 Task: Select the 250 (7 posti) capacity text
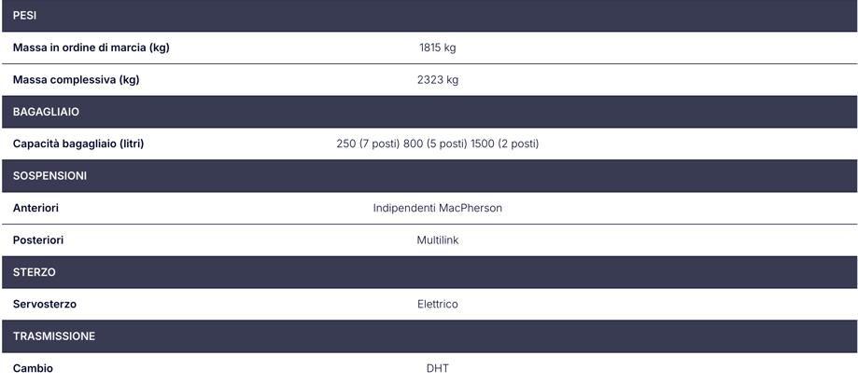pos(368,144)
